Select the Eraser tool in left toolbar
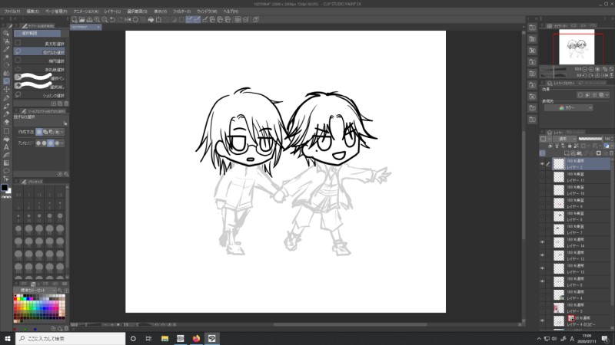 click(x=6, y=122)
